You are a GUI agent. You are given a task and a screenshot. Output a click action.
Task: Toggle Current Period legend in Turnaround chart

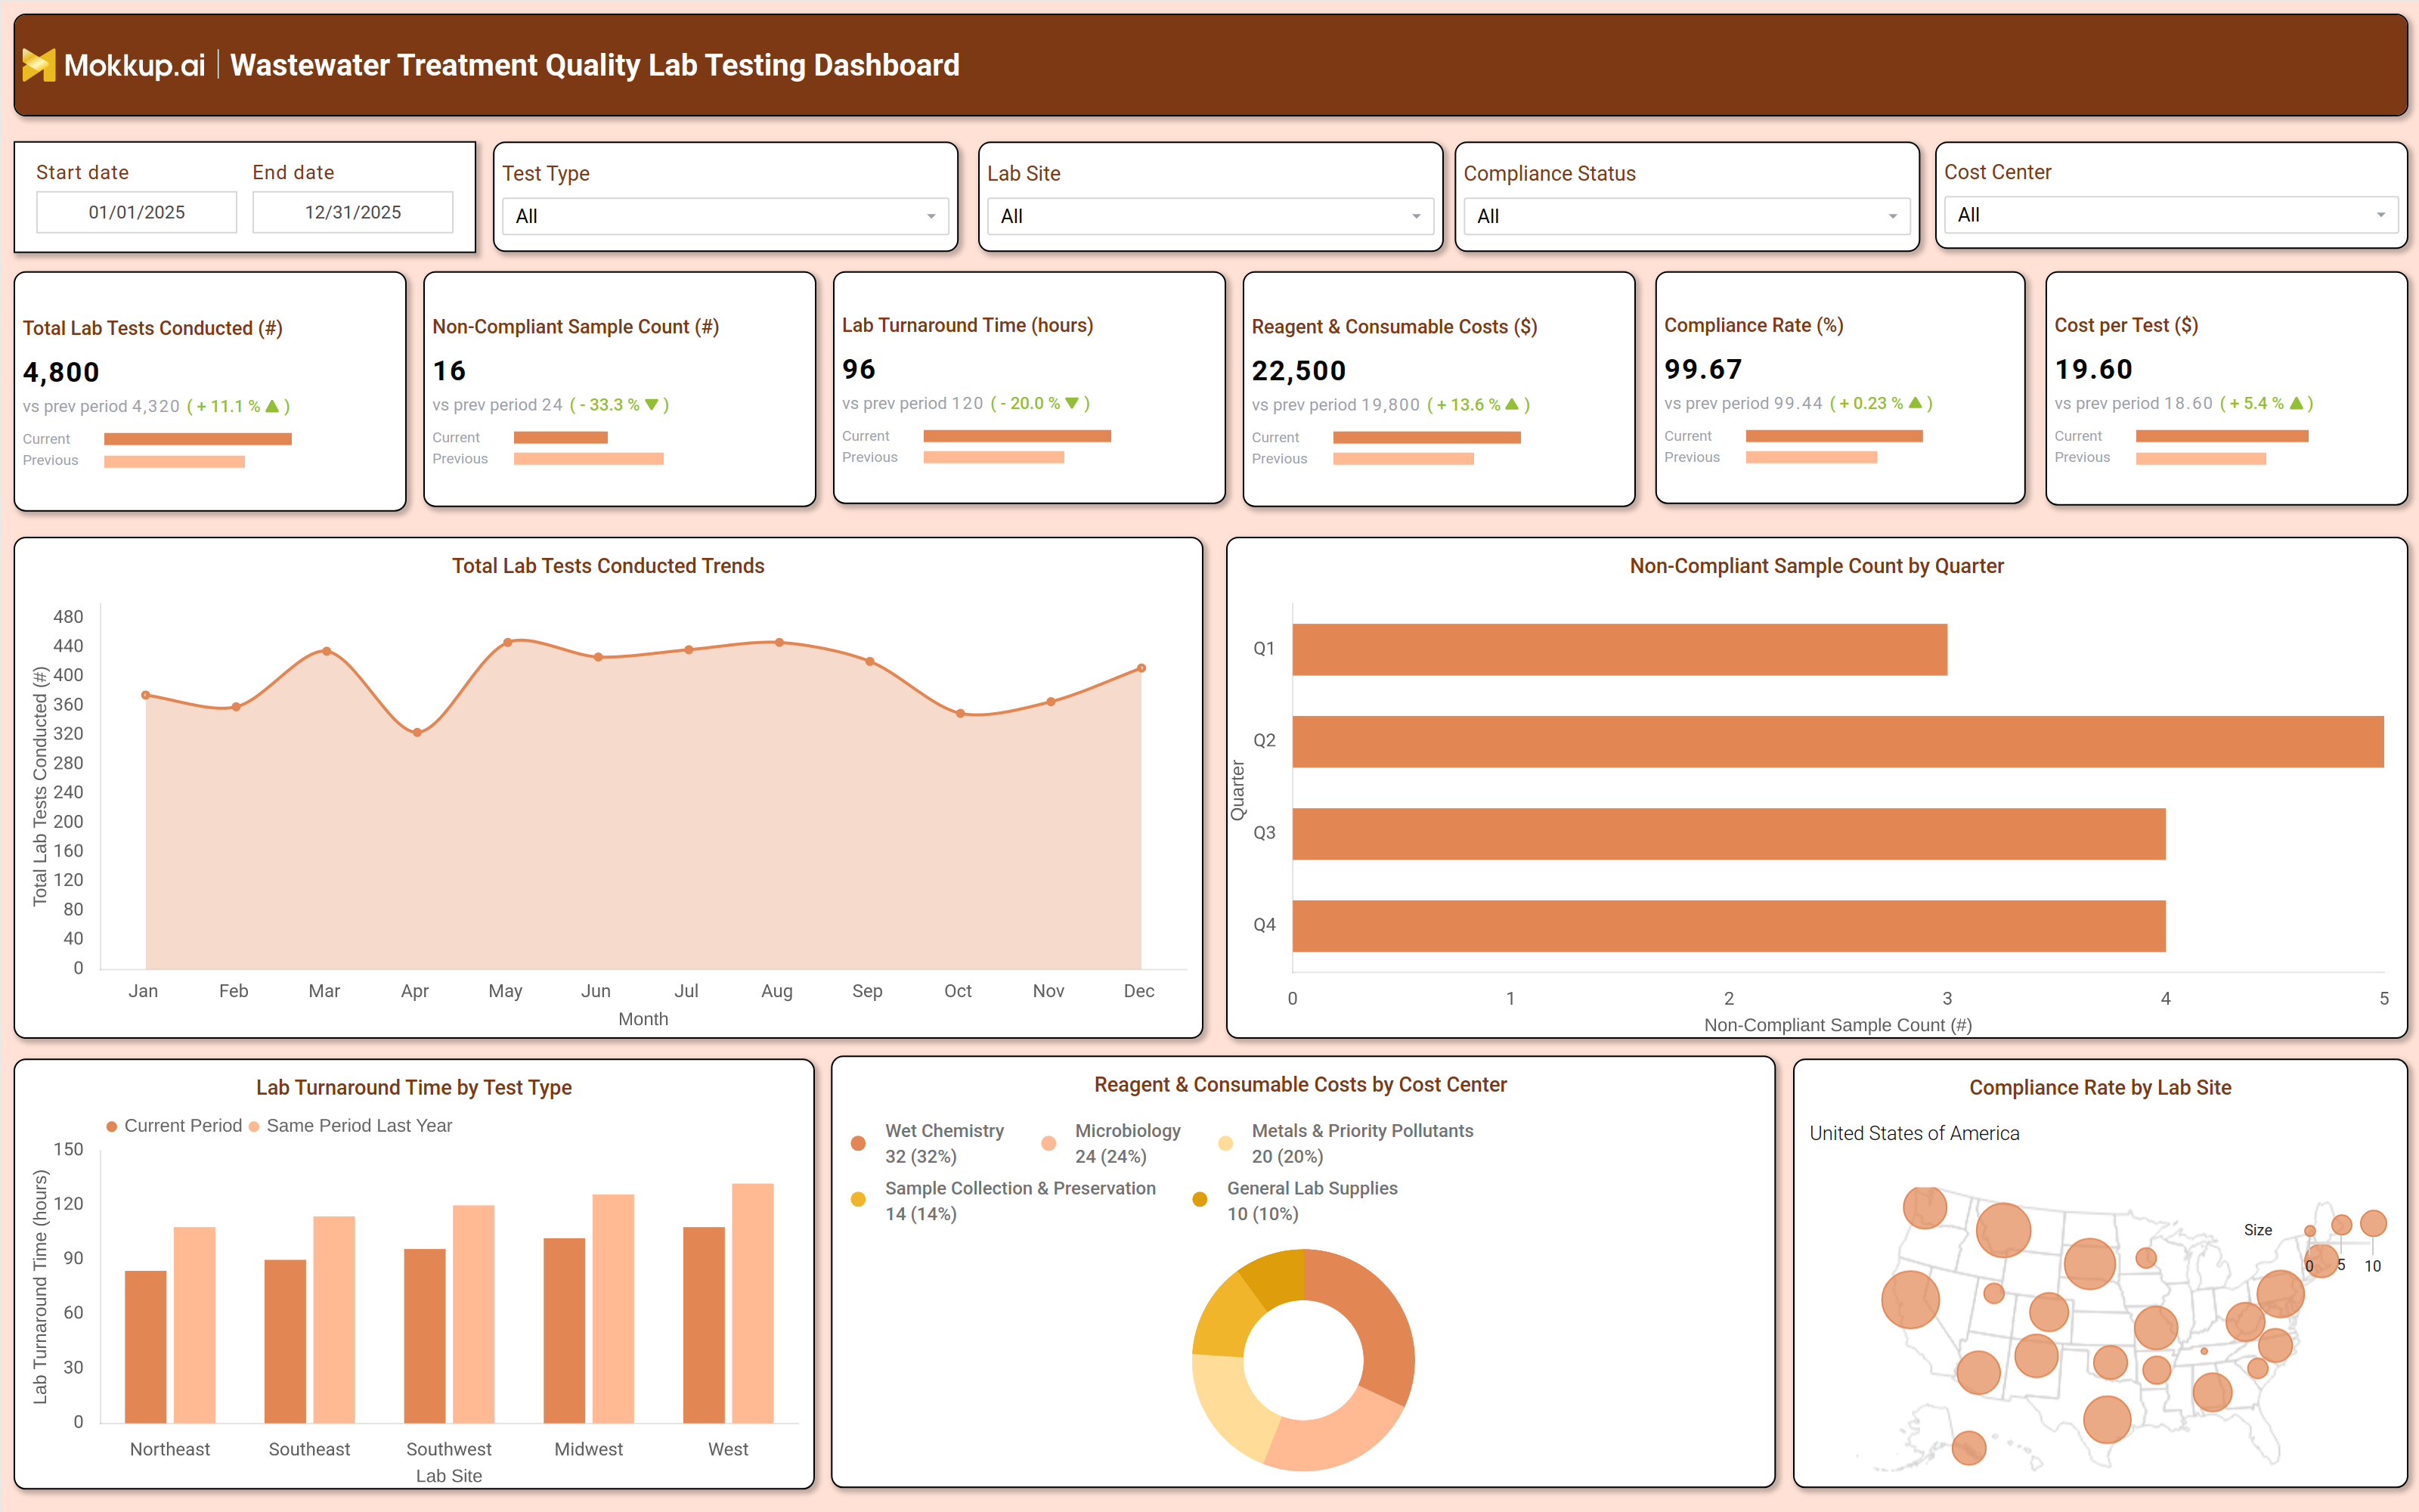click(x=174, y=1126)
